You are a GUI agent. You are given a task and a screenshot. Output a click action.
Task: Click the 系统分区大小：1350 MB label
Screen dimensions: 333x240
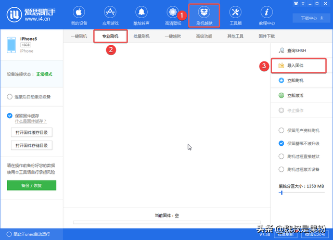[301, 186]
